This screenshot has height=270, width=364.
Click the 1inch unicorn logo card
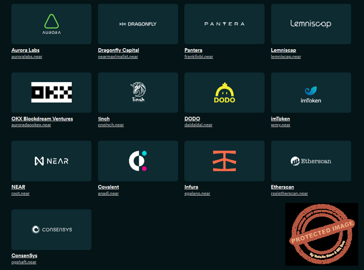click(x=138, y=92)
